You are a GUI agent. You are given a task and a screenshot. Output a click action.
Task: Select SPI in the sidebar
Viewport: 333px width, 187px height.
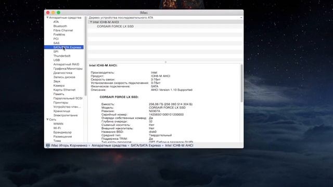(56, 51)
